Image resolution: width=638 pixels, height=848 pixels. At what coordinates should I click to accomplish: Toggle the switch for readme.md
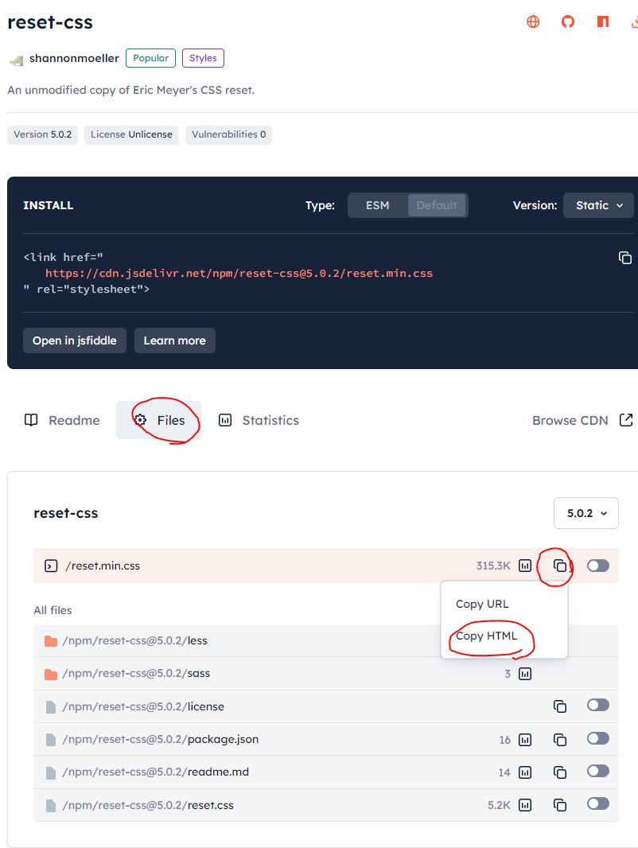tap(598, 771)
